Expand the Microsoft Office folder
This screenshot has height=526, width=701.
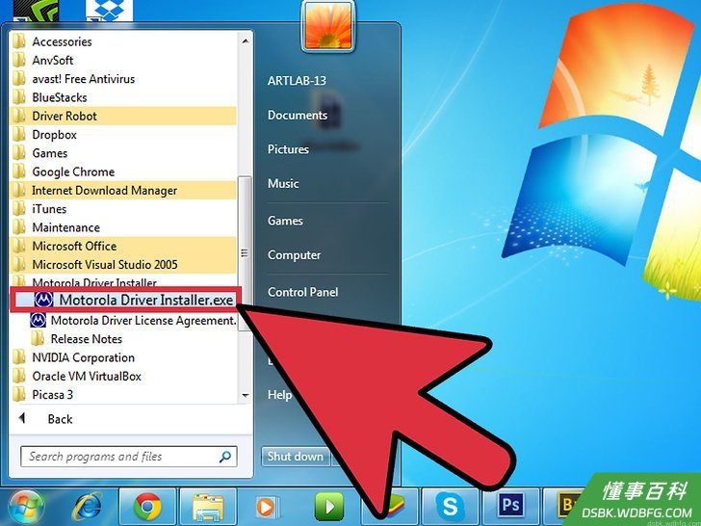pos(123,246)
